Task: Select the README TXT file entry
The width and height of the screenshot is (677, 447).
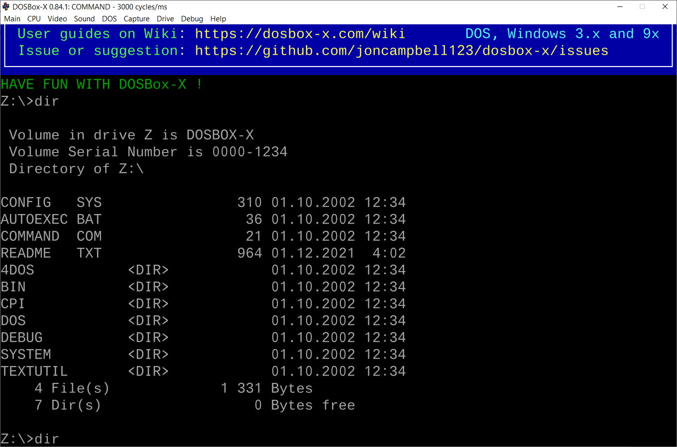Action: tap(50, 253)
